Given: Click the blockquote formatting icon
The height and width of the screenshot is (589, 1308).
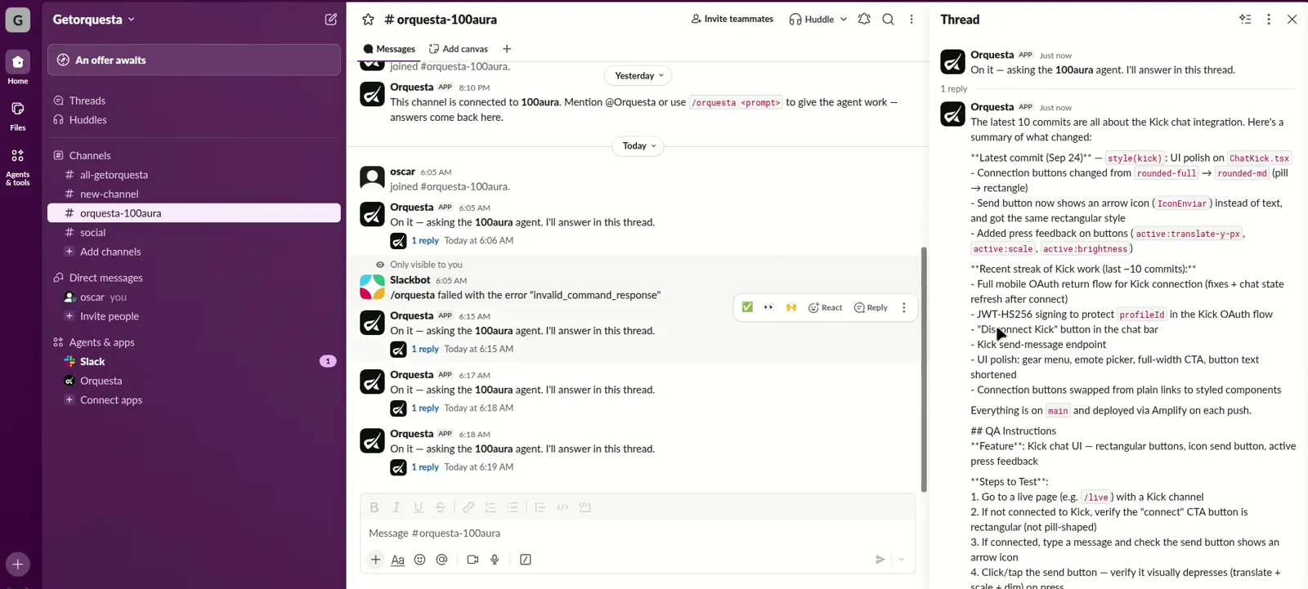Looking at the screenshot, I should click(x=540, y=507).
